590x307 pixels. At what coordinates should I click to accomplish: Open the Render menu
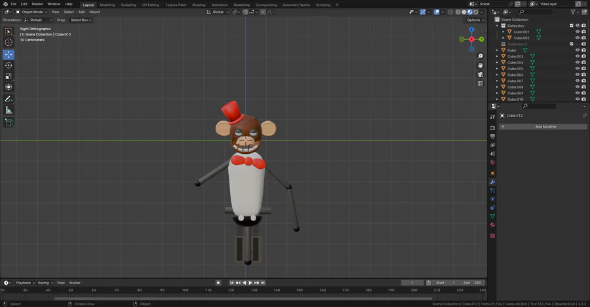[37, 4]
